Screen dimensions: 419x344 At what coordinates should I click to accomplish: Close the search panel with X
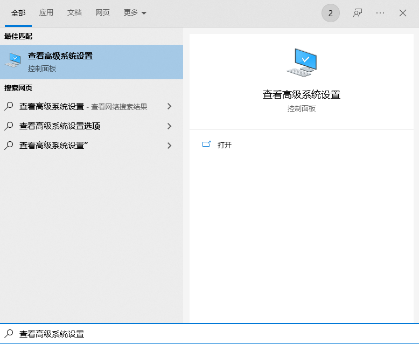403,13
